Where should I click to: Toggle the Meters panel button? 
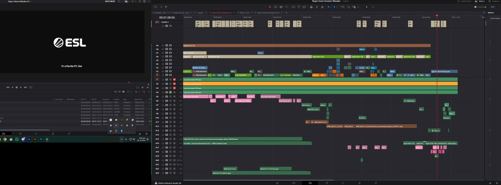[480, 2]
